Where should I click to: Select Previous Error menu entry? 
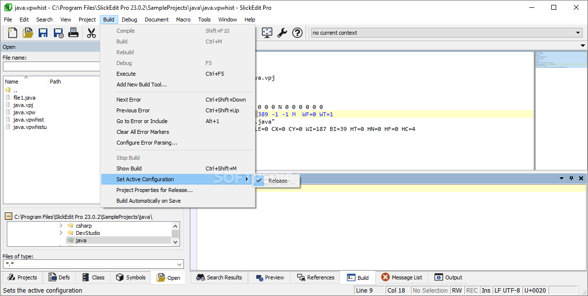178,110
